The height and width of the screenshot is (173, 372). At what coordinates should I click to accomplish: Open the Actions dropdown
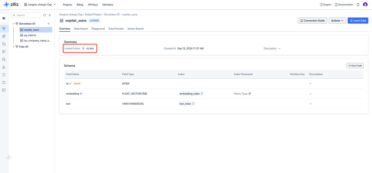337,21
